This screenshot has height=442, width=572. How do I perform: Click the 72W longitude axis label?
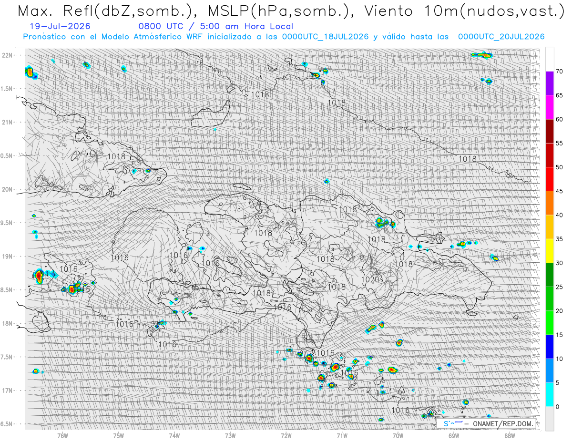tap(286, 435)
